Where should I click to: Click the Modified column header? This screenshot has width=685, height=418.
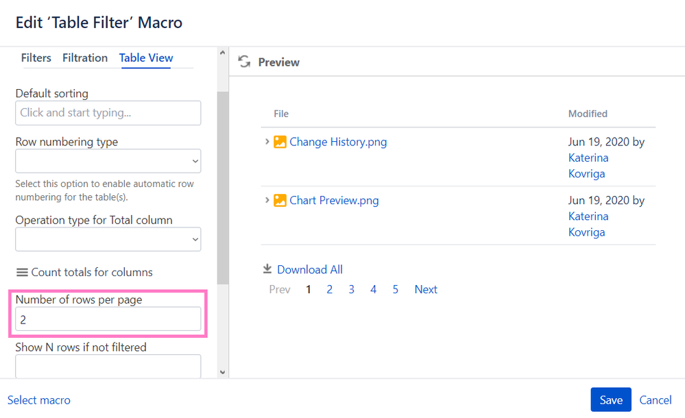[588, 114]
